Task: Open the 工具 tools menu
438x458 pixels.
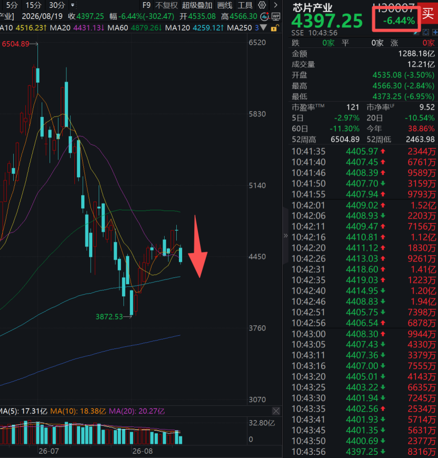Action: pos(245,5)
